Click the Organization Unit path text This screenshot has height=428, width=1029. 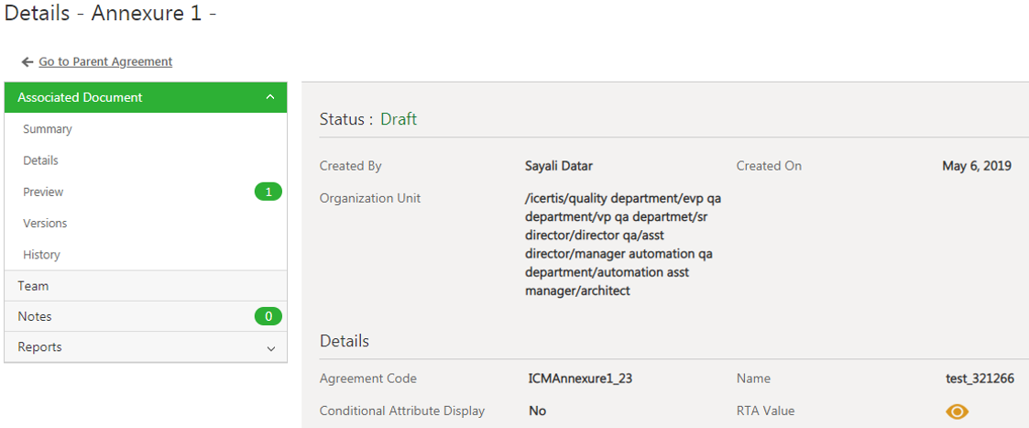point(618,244)
